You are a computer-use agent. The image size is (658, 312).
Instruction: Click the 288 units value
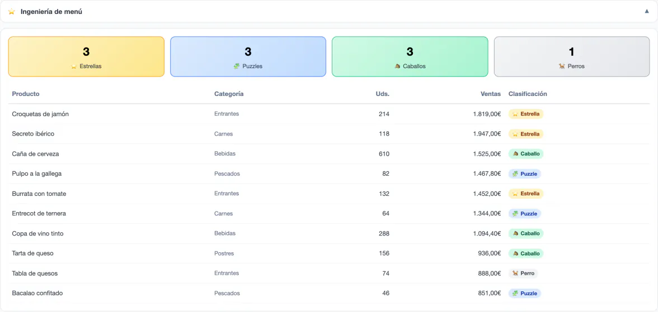pyautogui.click(x=384, y=233)
